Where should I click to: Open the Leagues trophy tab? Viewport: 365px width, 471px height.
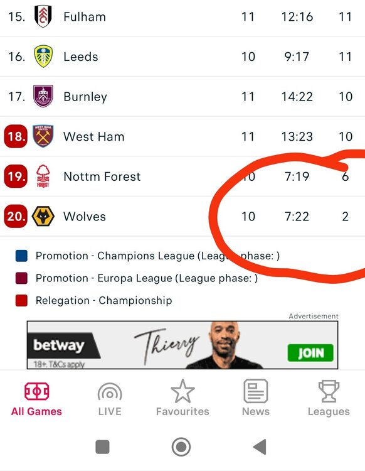point(329,399)
